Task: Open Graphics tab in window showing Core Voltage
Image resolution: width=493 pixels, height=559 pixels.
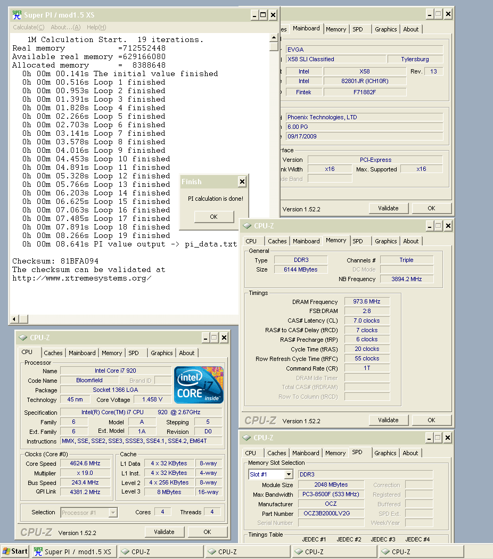Action: [161, 353]
